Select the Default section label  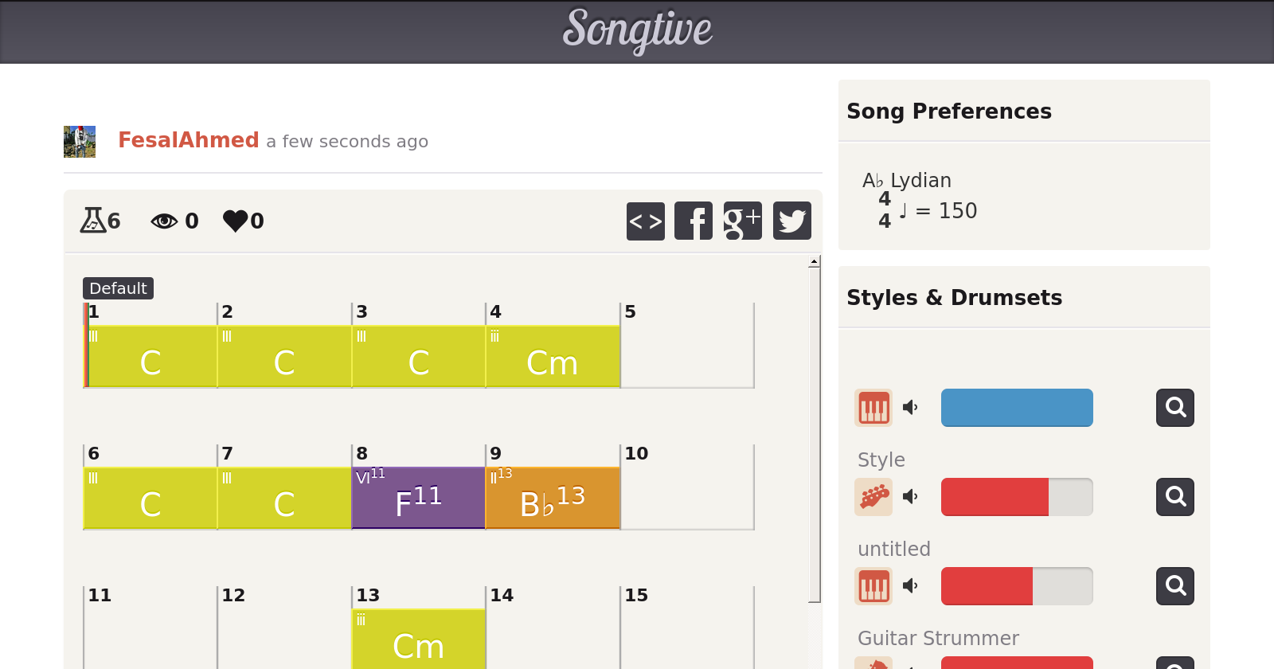tap(118, 288)
